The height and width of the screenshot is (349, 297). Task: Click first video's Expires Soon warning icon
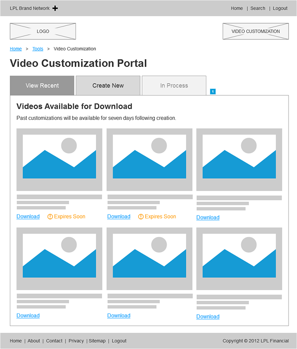[x=50, y=216]
